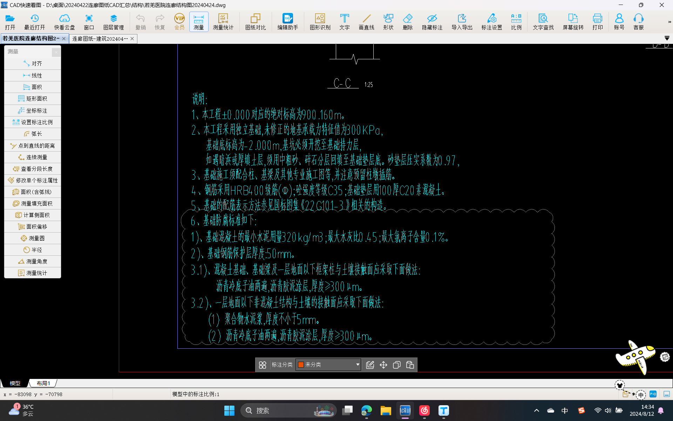
Task: Open 图层管理 layer manager
Action: 114,22
